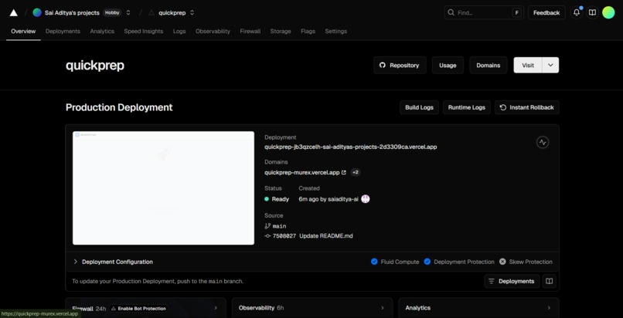Click the Vercel triangle logo
Image resolution: width=623 pixels, height=318 pixels.
(13, 12)
